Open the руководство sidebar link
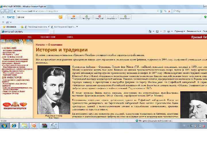The height and width of the screenshot is (155, 207). (x=9, y=52)
